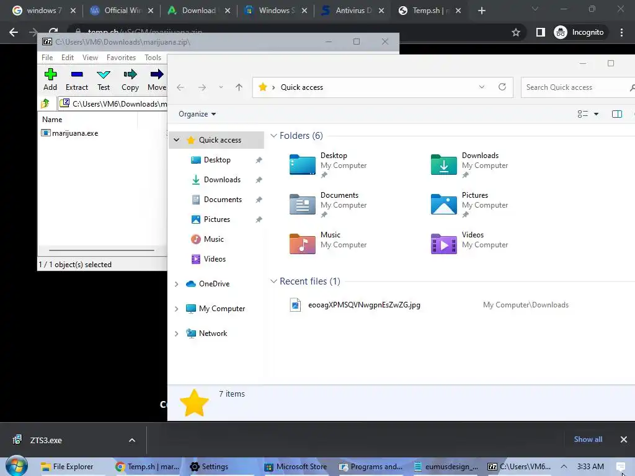
Task: Open the Favorites menu in 7-Zip
Action: pyautogui.click(x=121, y=58)
